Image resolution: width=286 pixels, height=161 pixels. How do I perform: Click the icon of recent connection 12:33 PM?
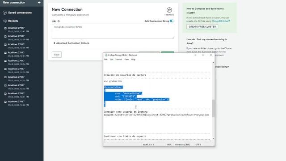point(5,69)
